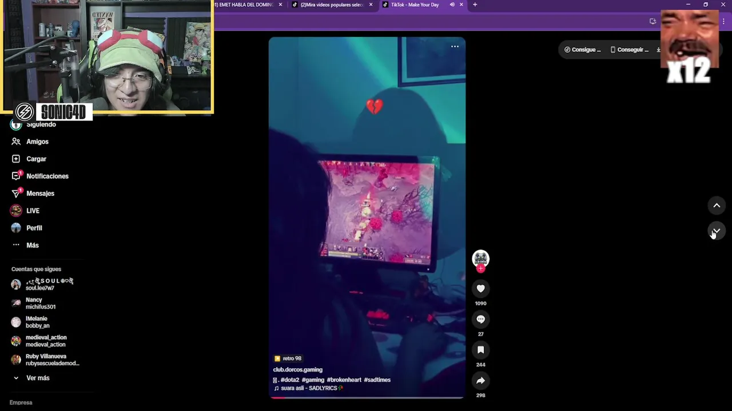Click the download icon beside Conseguir

click(x=658, y=50)
